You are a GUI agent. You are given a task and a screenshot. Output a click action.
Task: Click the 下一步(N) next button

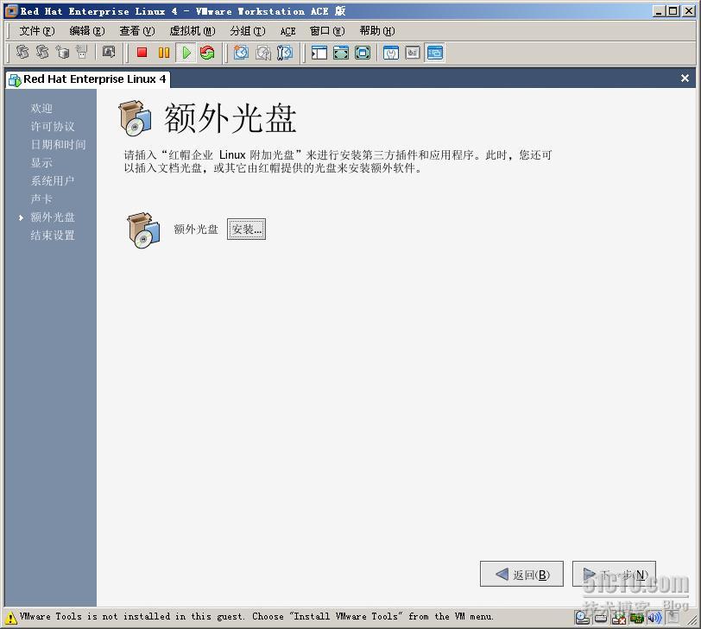pos(614,574)
